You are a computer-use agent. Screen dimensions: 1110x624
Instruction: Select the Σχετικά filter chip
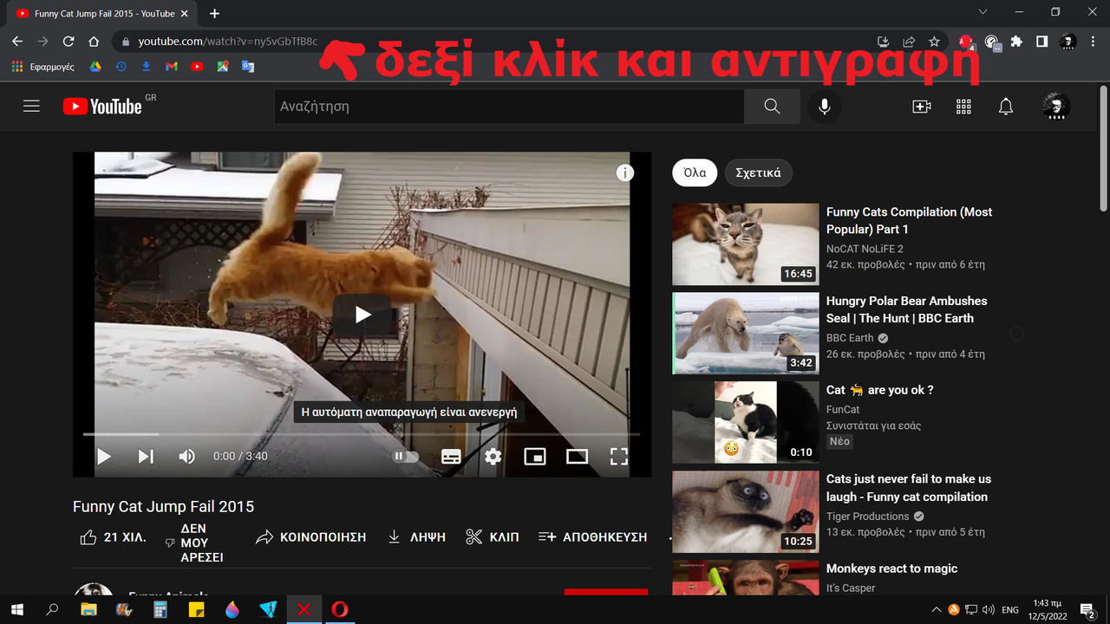[x=758, y=172]
